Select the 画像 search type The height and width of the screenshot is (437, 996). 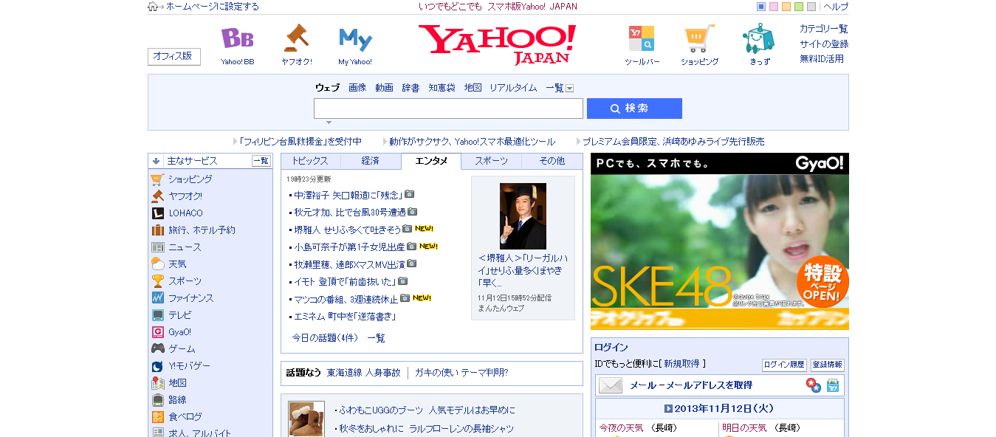coord(357,88)
